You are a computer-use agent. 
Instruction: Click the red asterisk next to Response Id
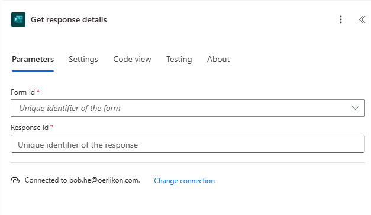tap(52, 126)
